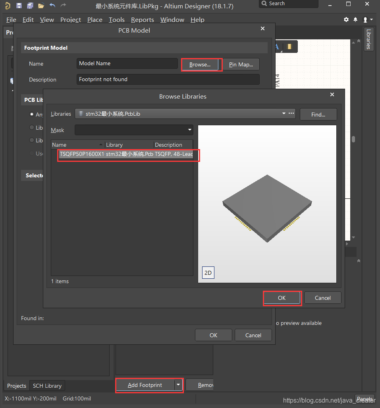Close the PCB Model dialog
380x408 pixels.
coord(262,28)
